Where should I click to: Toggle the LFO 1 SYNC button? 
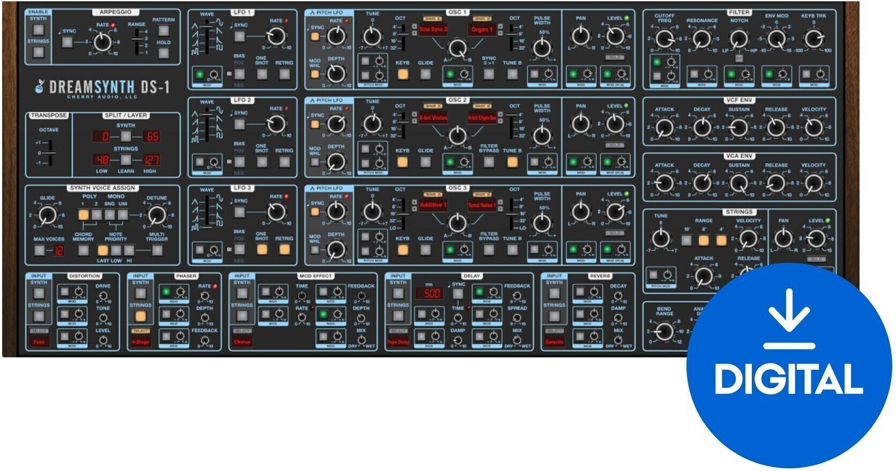[x=240, y=36]
